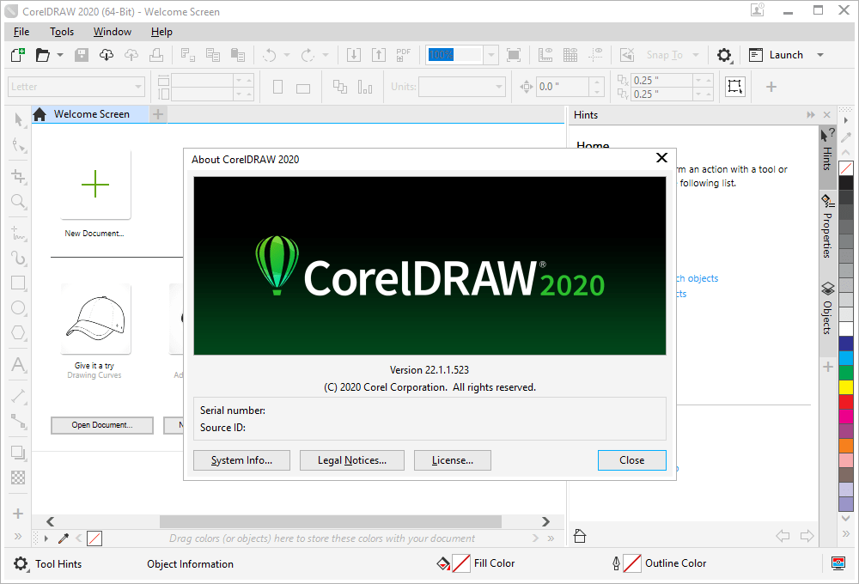Select the Rectangle tool
This screenshot has width=859, height=584.
[x=18, y=283]
